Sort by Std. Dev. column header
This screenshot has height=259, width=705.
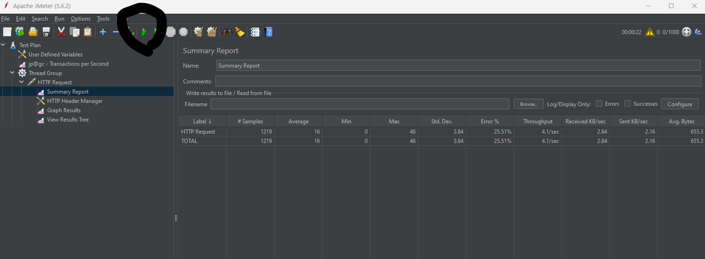(442, 121)
